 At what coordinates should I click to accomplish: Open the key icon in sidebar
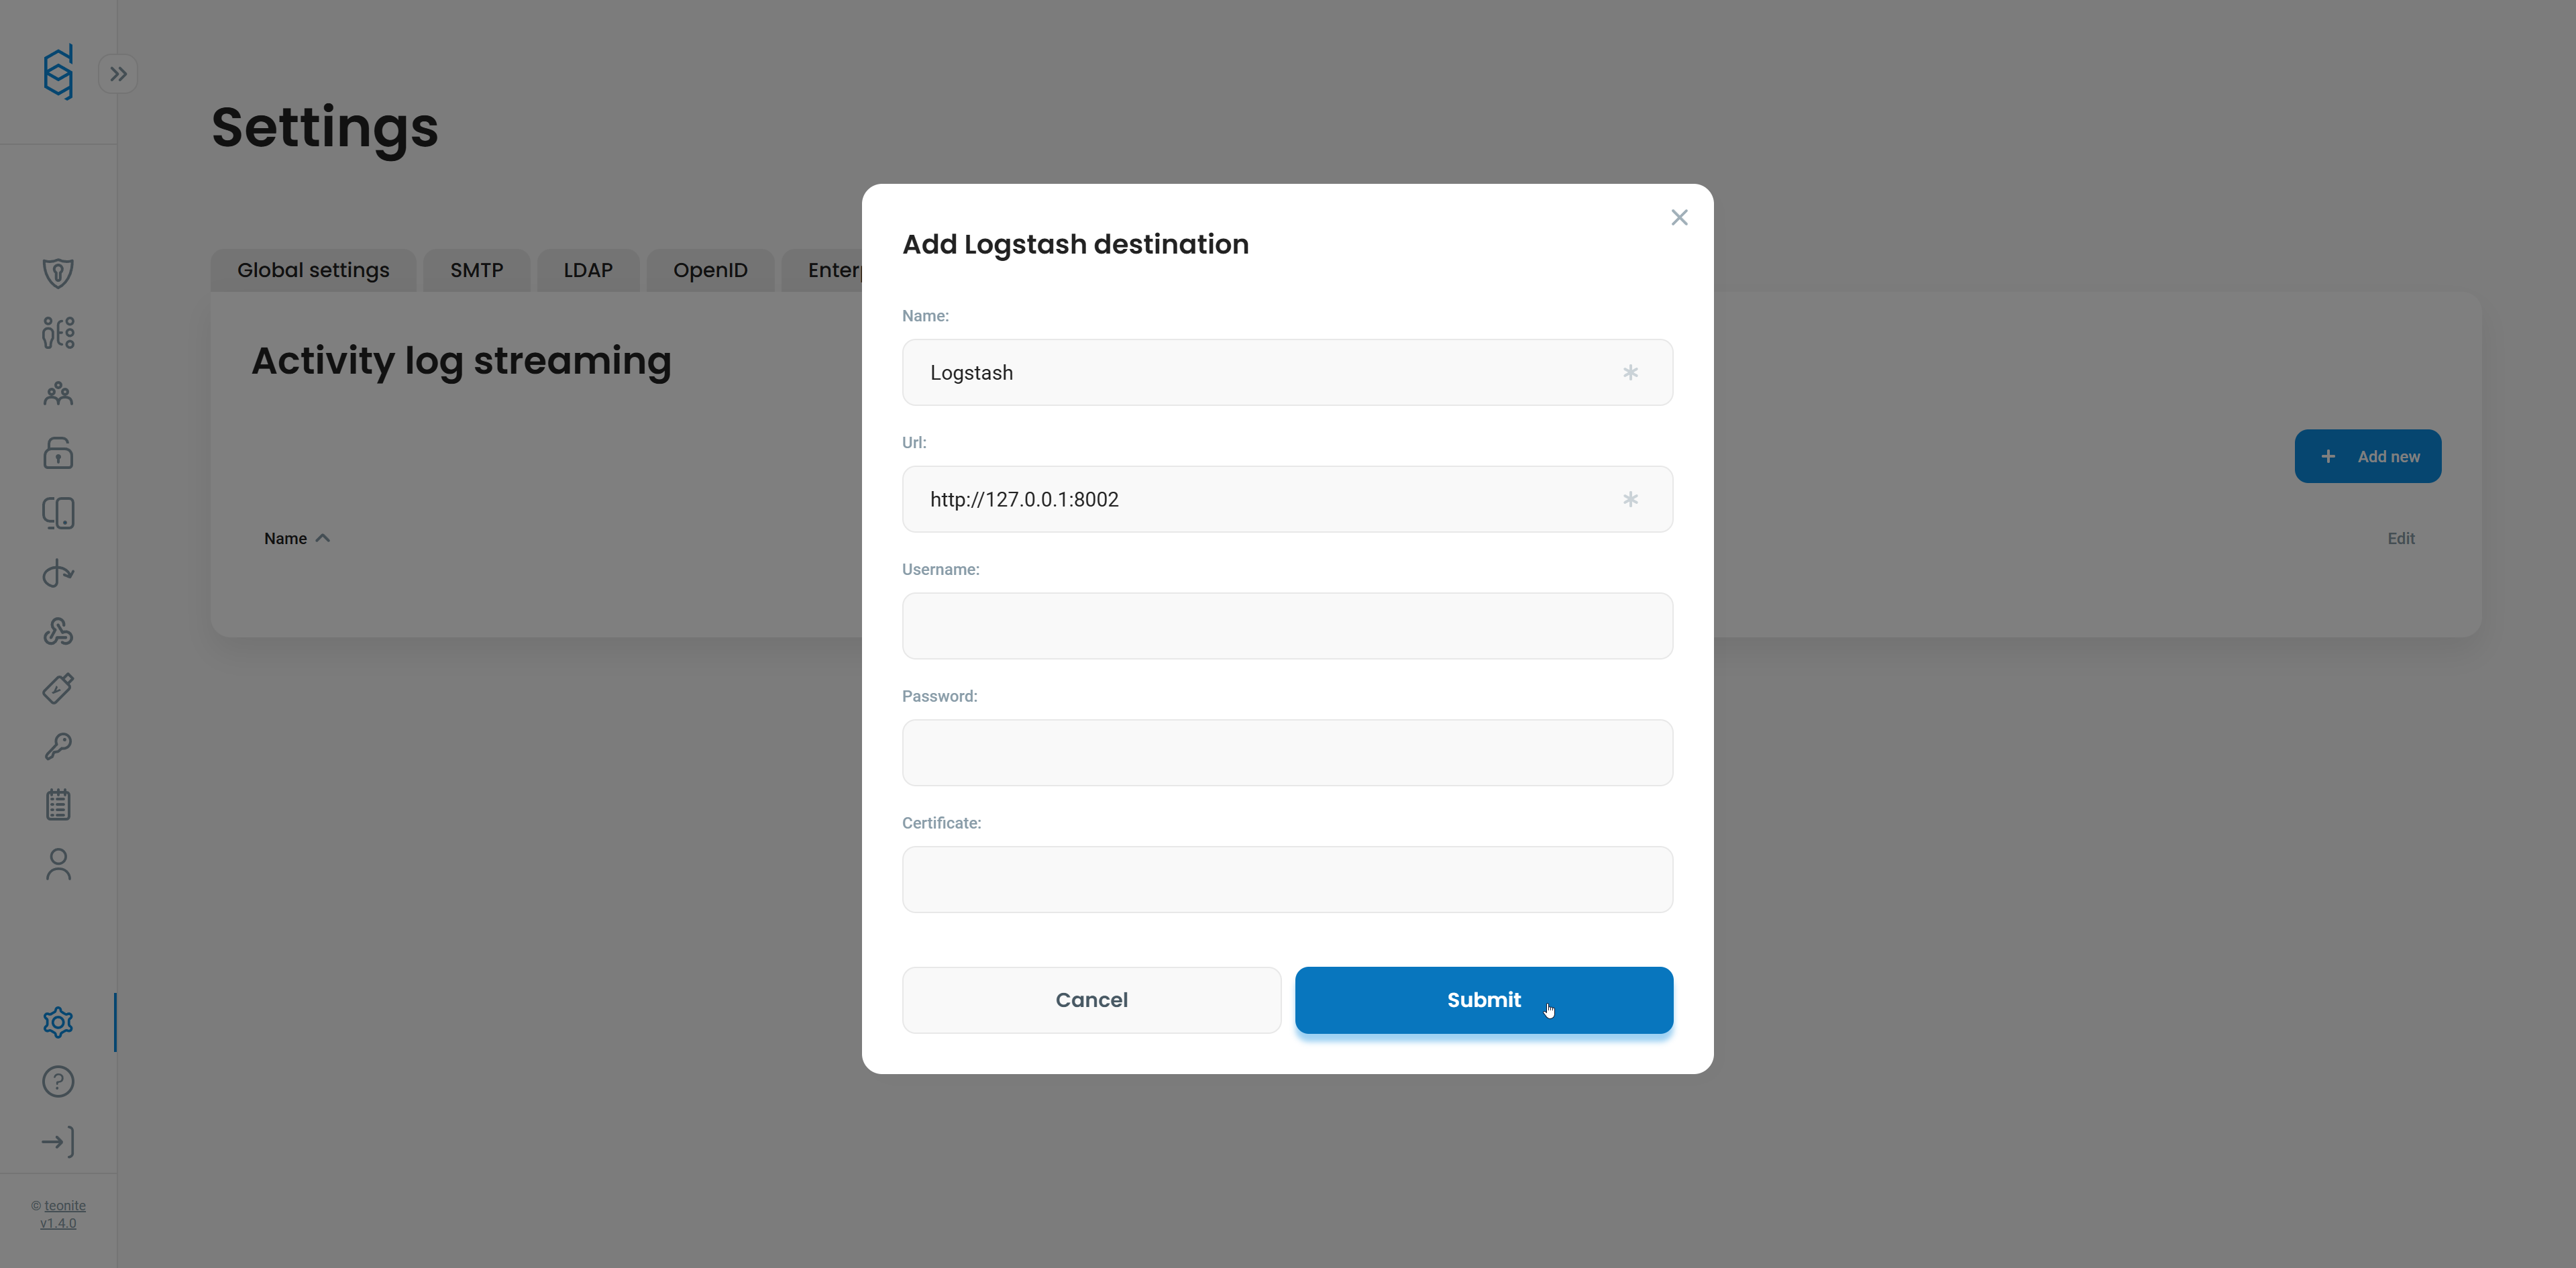pyautogui.click(x=58, y=746)
